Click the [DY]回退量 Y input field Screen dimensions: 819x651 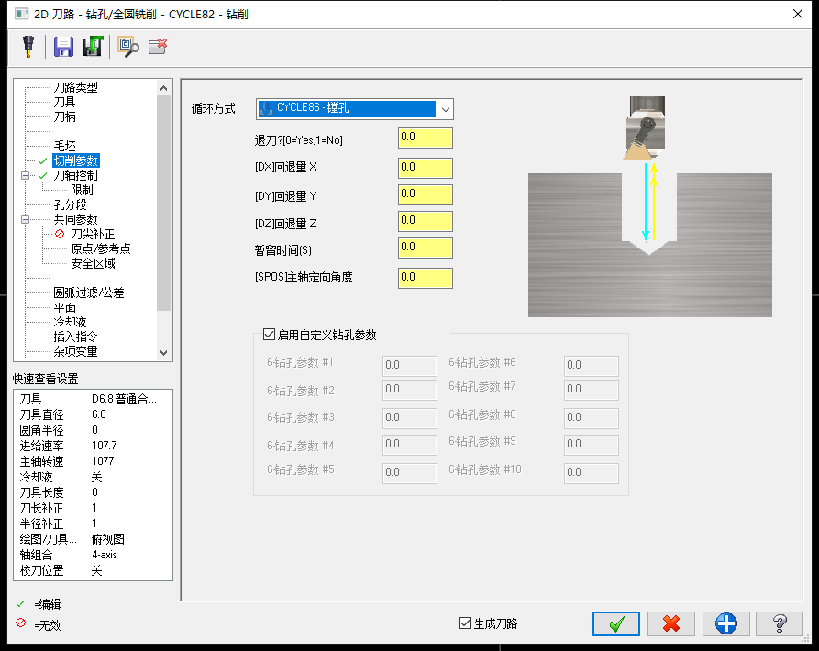(426, 194)
